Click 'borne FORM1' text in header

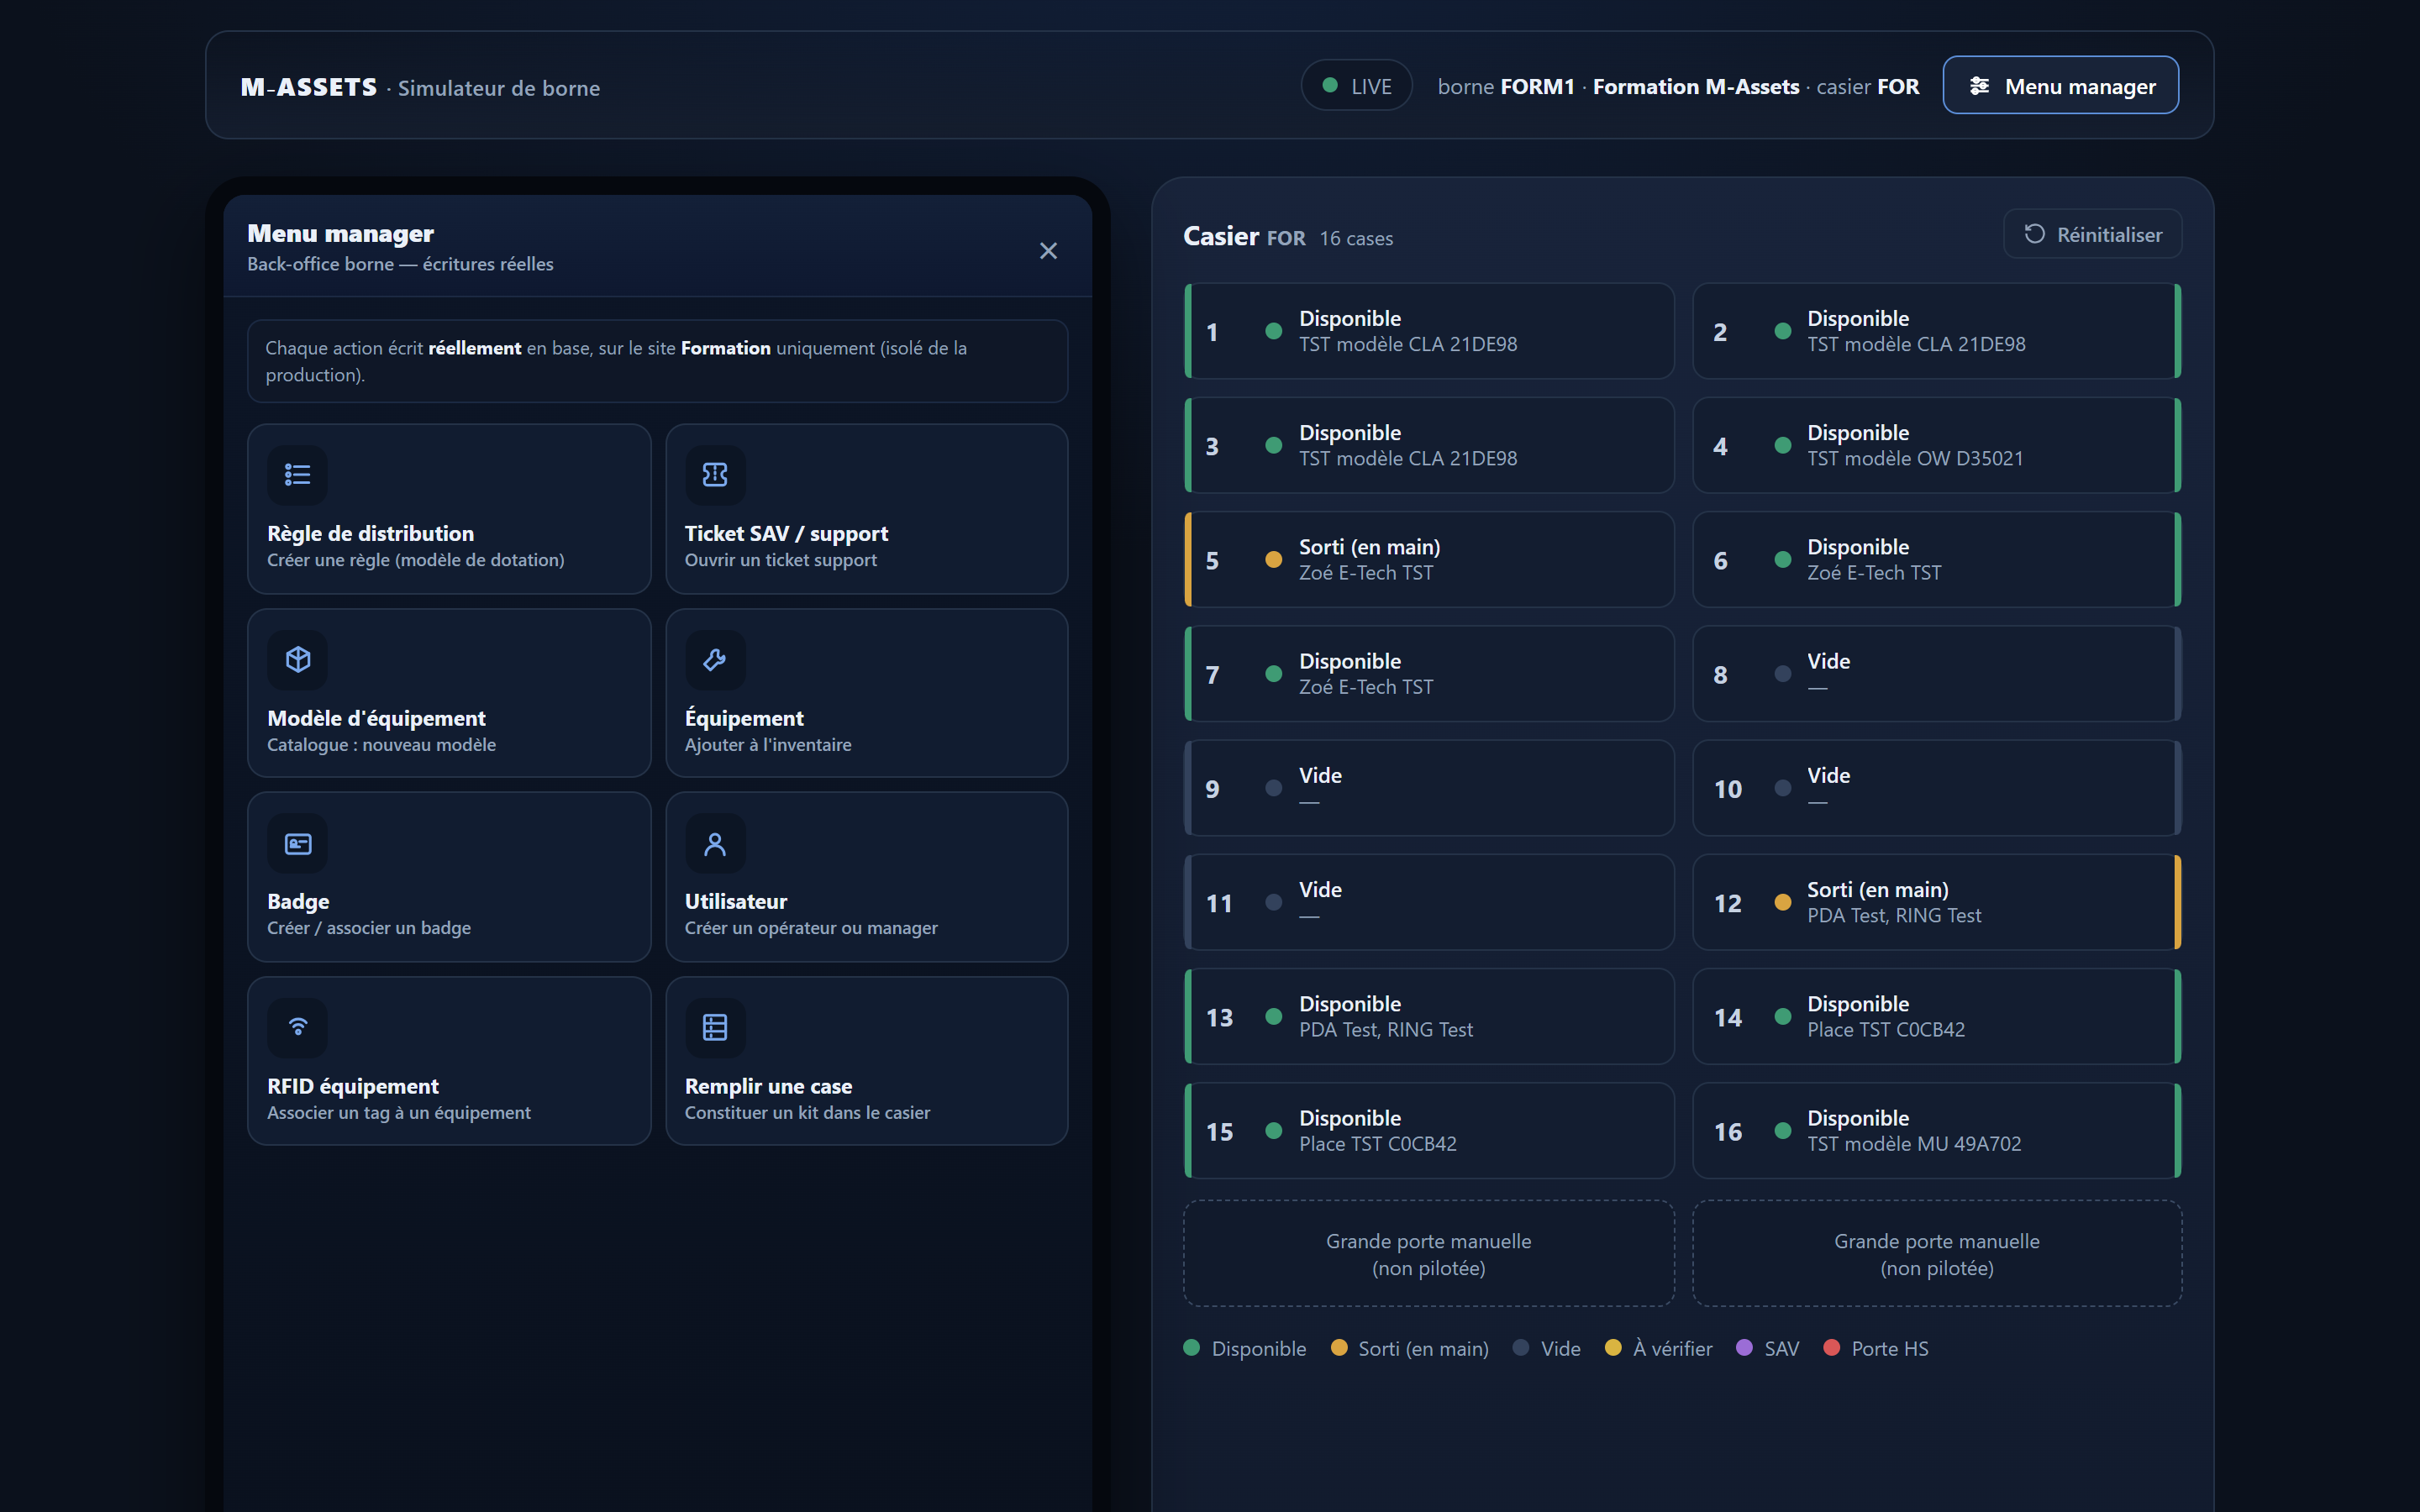tap(1506, 87)
